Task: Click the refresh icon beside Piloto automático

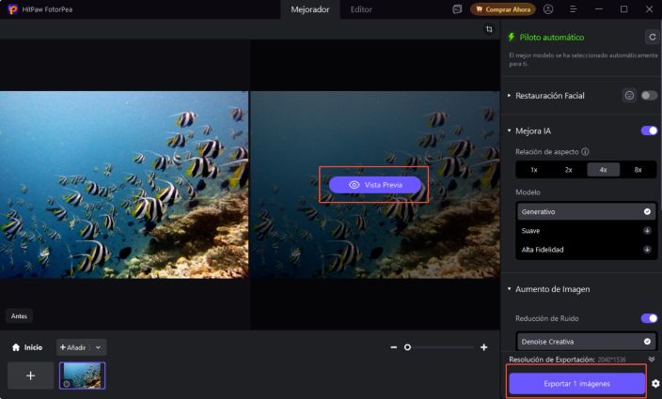Action: (x=653, y=37)
